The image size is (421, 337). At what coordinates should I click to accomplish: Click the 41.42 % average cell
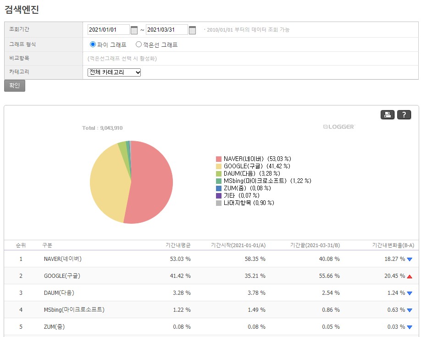(180, 276)
